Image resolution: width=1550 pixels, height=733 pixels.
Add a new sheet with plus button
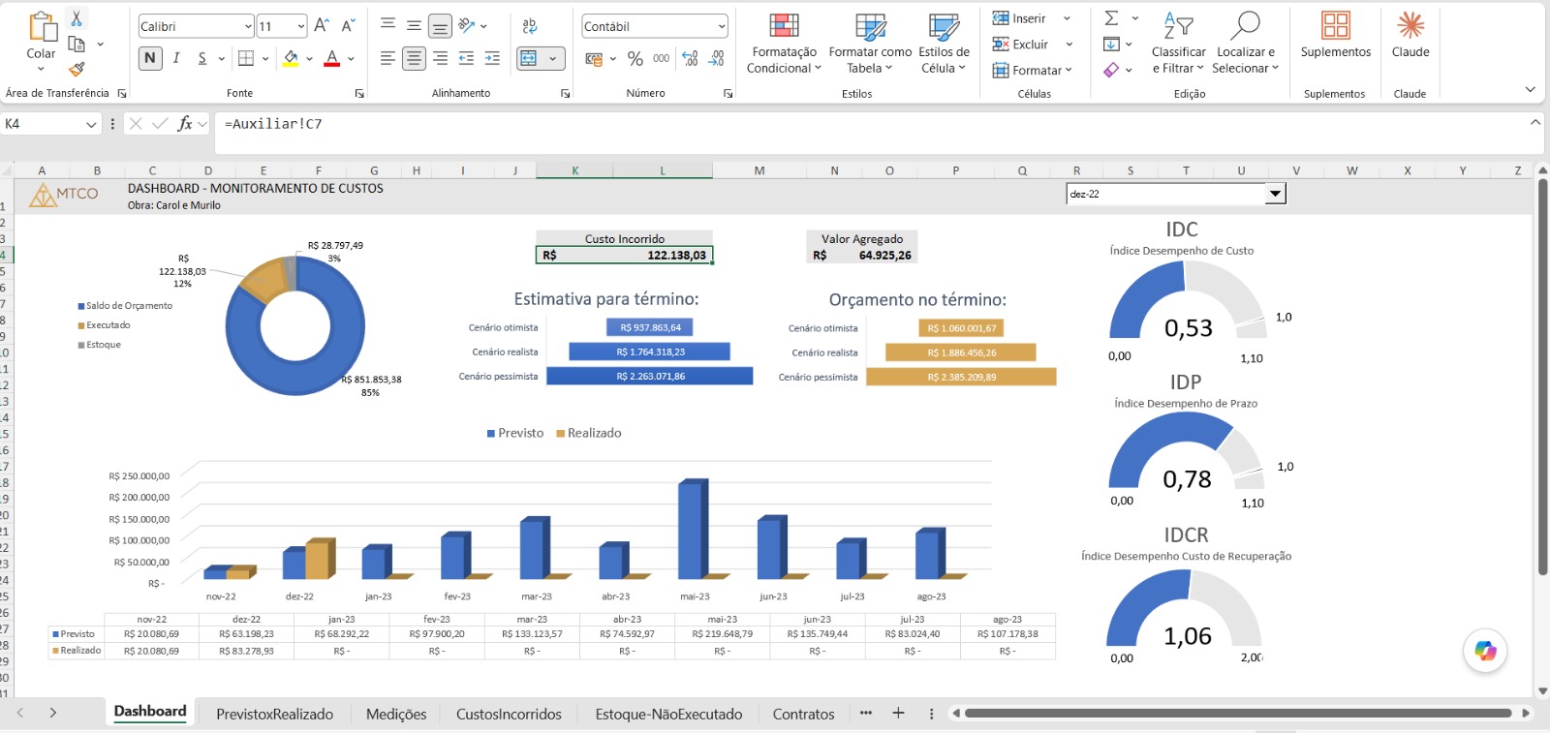898,713
